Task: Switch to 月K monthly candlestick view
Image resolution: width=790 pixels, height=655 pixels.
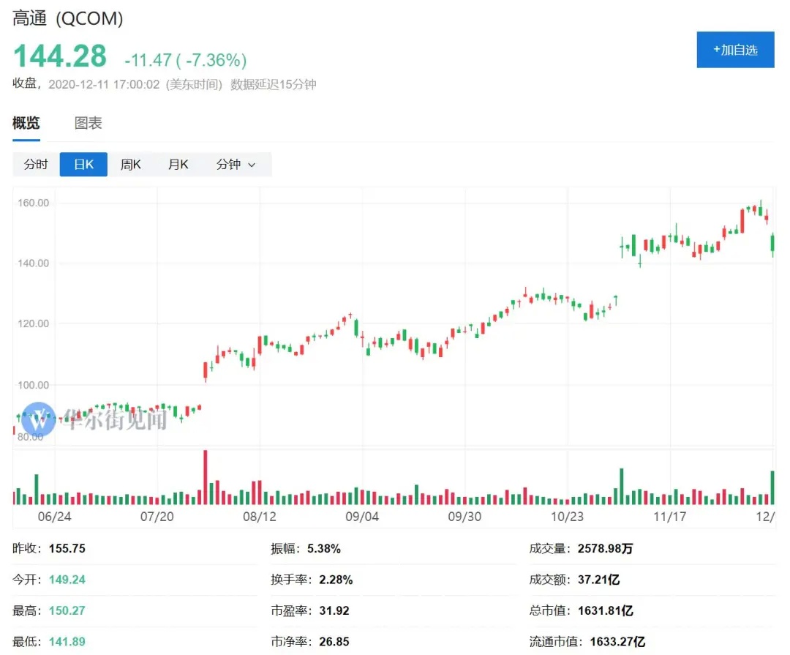Action: click(x=178, y=165)
